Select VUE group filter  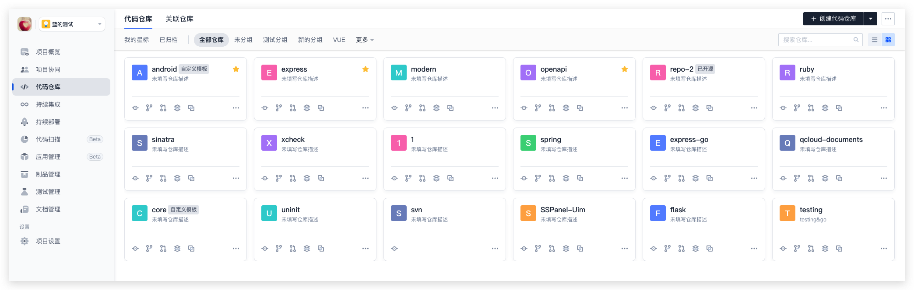(x=339, y=40)
